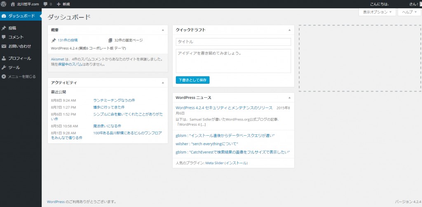Open コメント in the sidebar menu
The height and width of the screenshot is (207, 422).
click(x=16, y=37)
